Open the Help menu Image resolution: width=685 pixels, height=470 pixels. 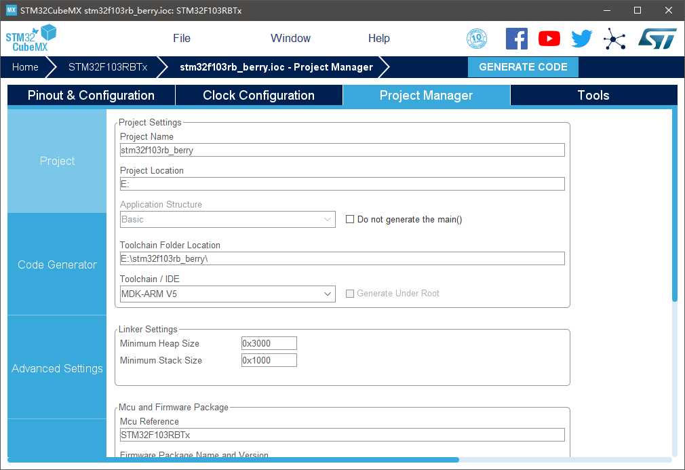point(378,39)
